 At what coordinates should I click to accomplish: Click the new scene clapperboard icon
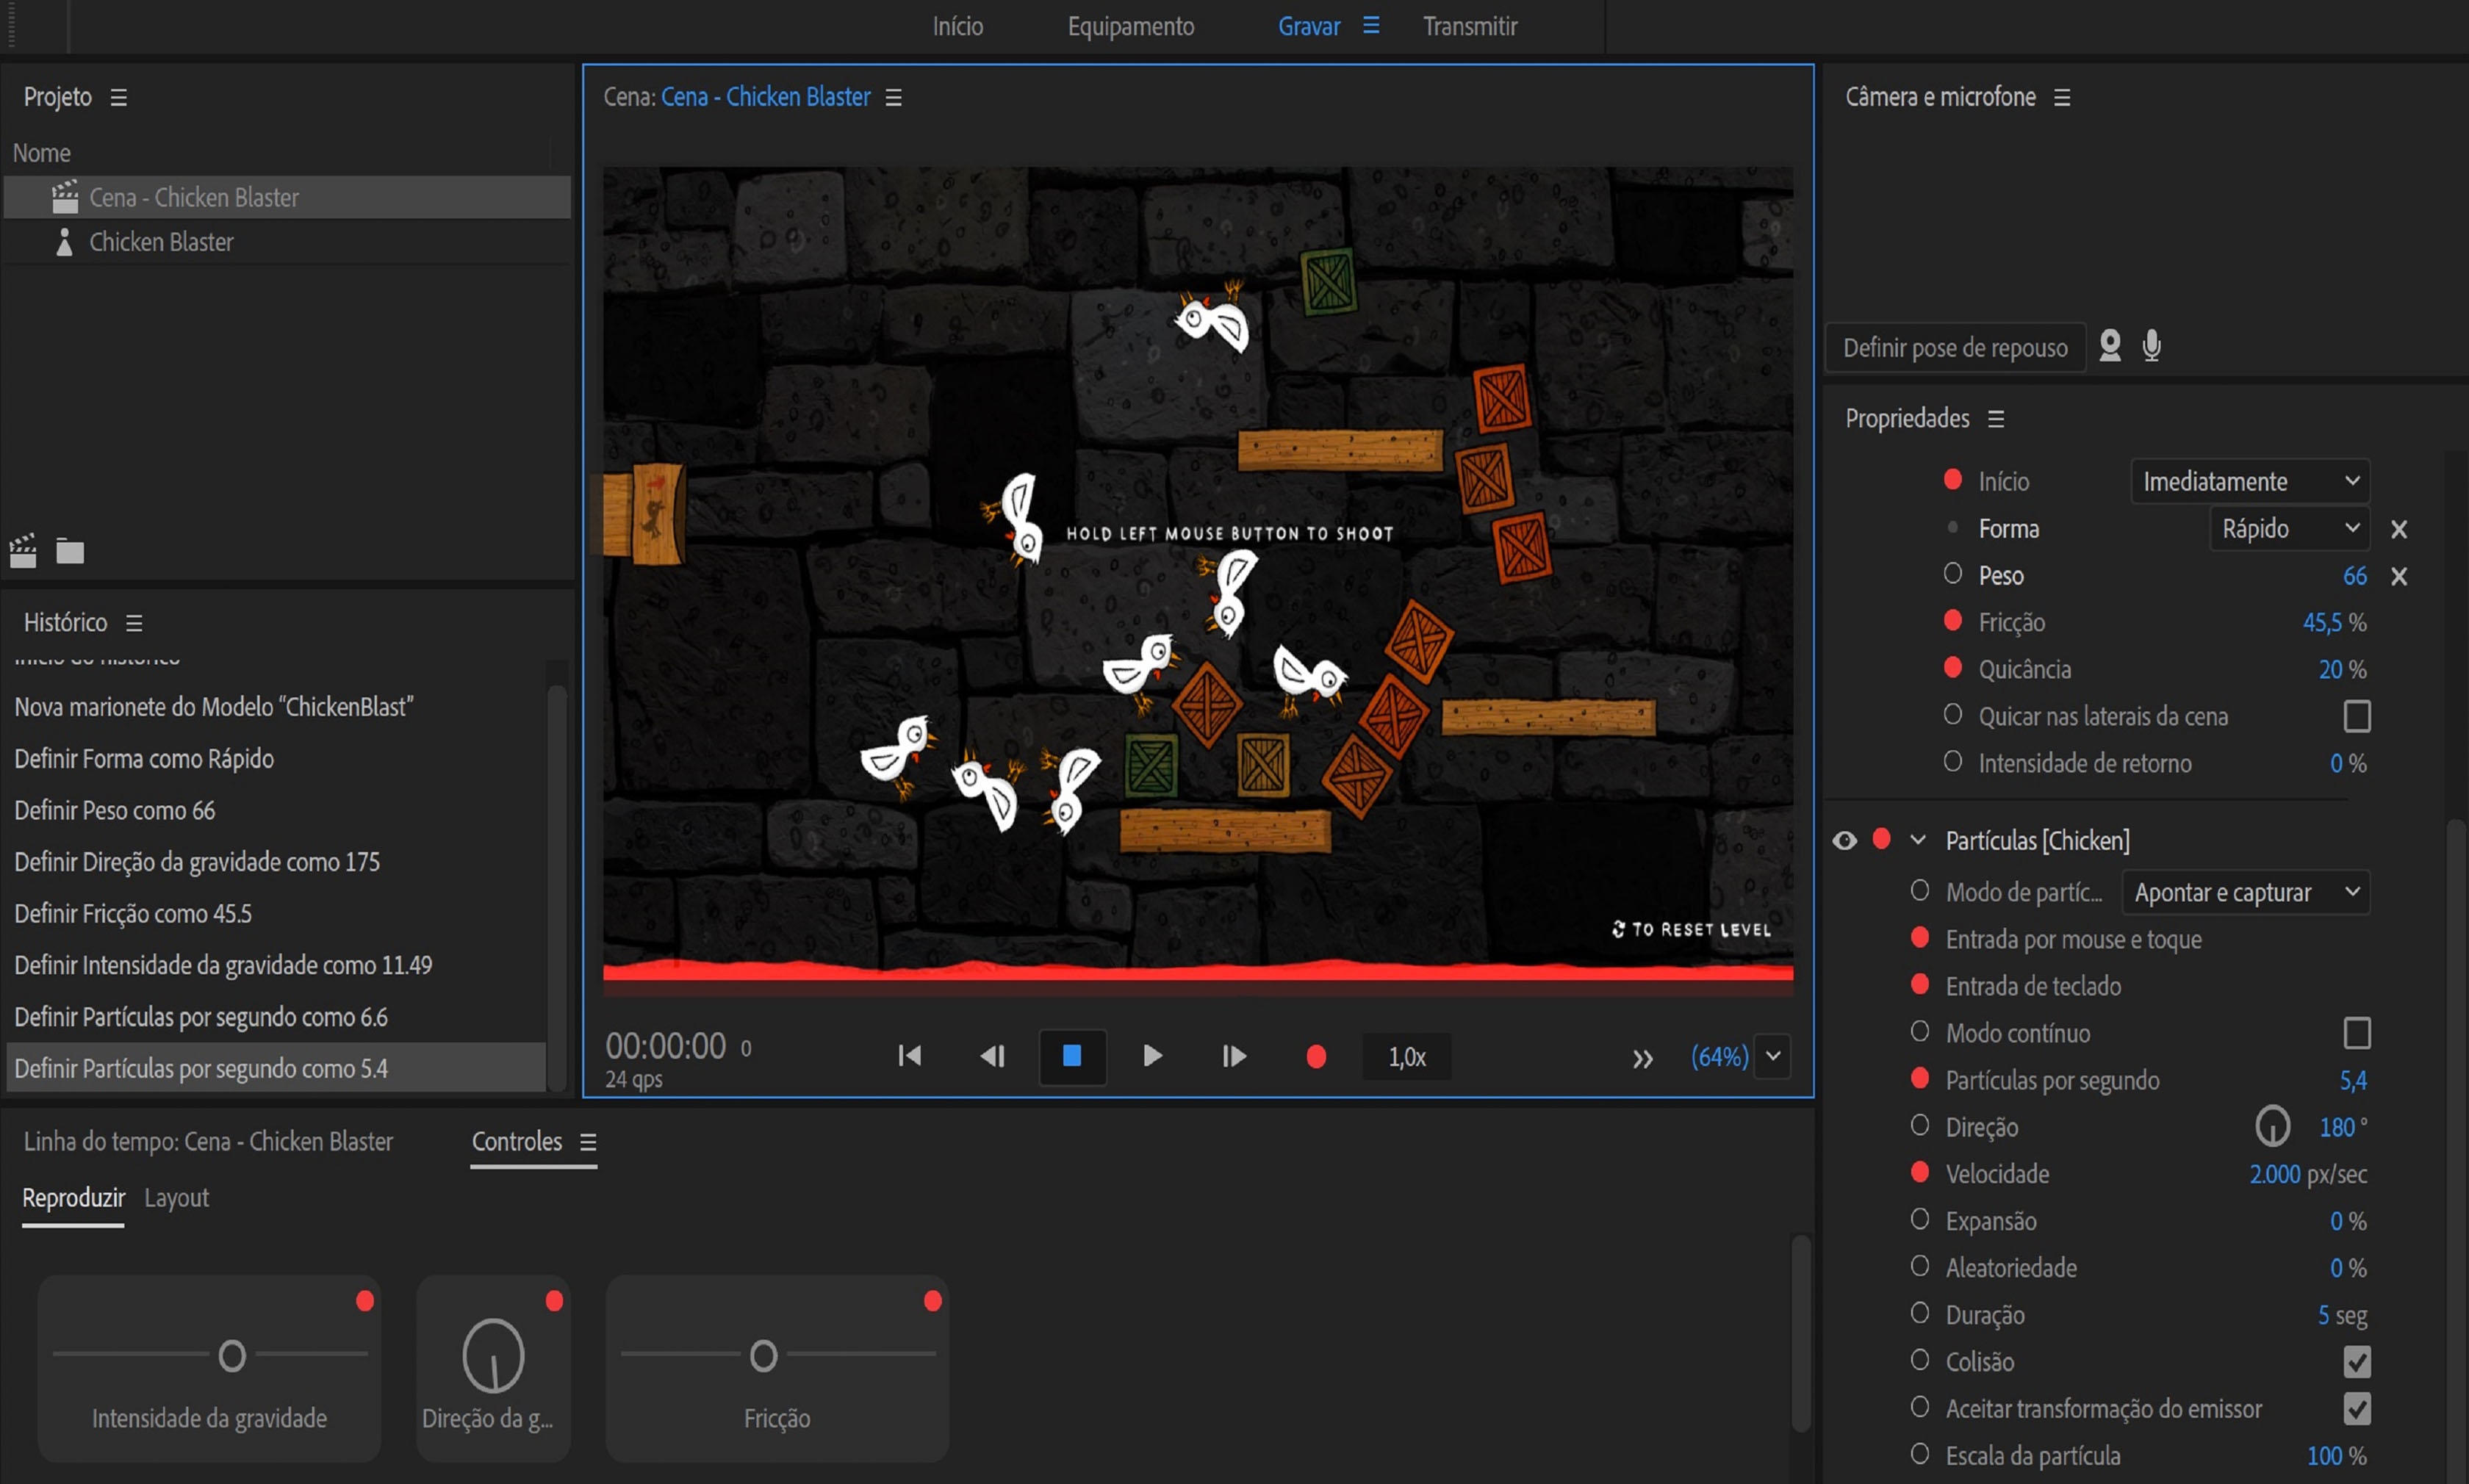point(23,551)
